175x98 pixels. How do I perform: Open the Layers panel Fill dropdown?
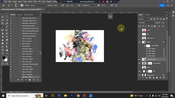[166, 26]
